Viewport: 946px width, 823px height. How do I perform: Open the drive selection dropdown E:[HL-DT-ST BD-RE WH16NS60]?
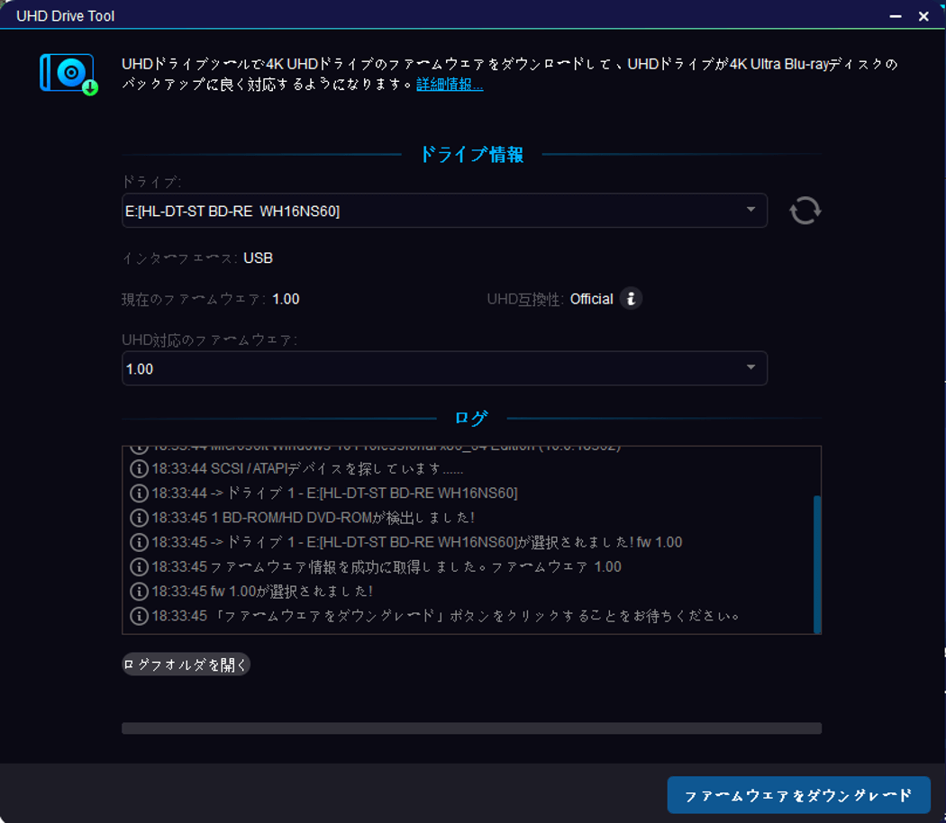click(445, 211)
